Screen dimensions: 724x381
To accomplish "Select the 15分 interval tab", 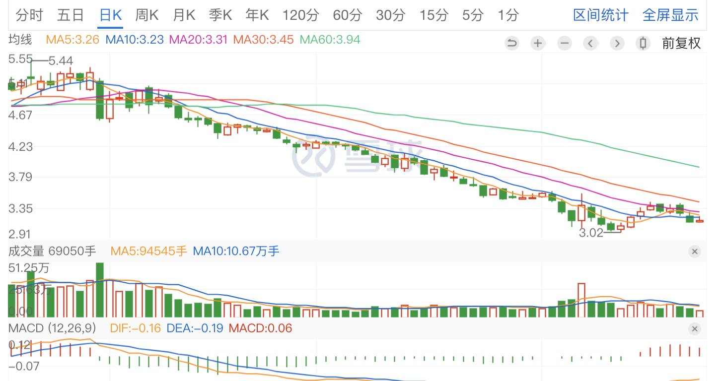I will point(434,15).
